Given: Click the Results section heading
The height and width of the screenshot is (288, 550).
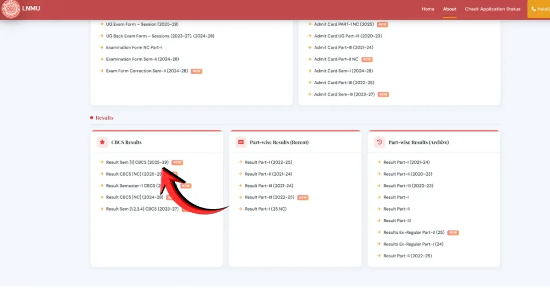Looking at the screenshot, I should 104,118.
